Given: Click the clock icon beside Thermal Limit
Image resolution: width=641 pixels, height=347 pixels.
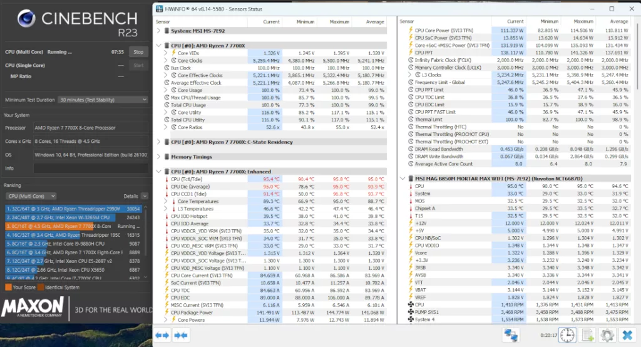Looking at the screenshot, I should tap(411, 120).
